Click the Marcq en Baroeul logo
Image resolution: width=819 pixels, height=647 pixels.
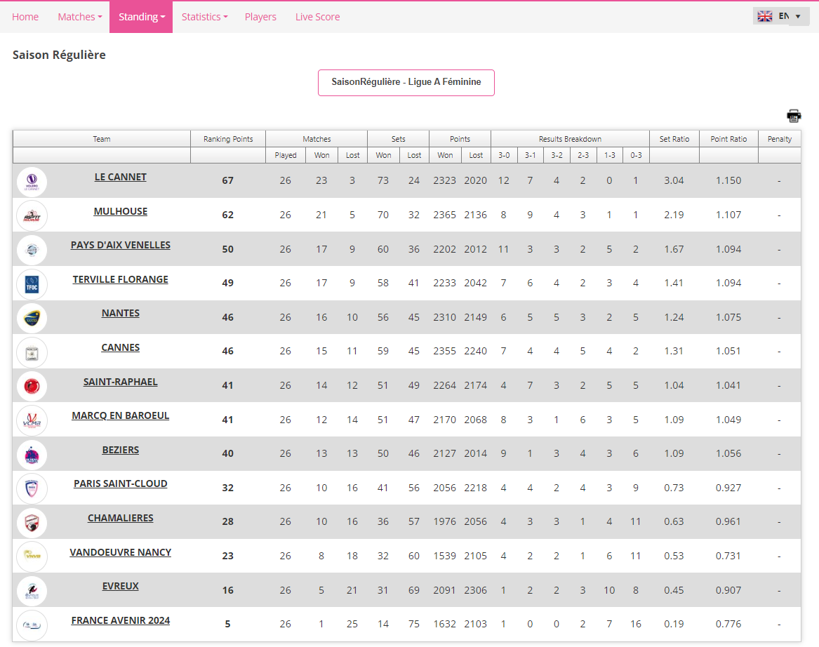(x=32, y=420)
